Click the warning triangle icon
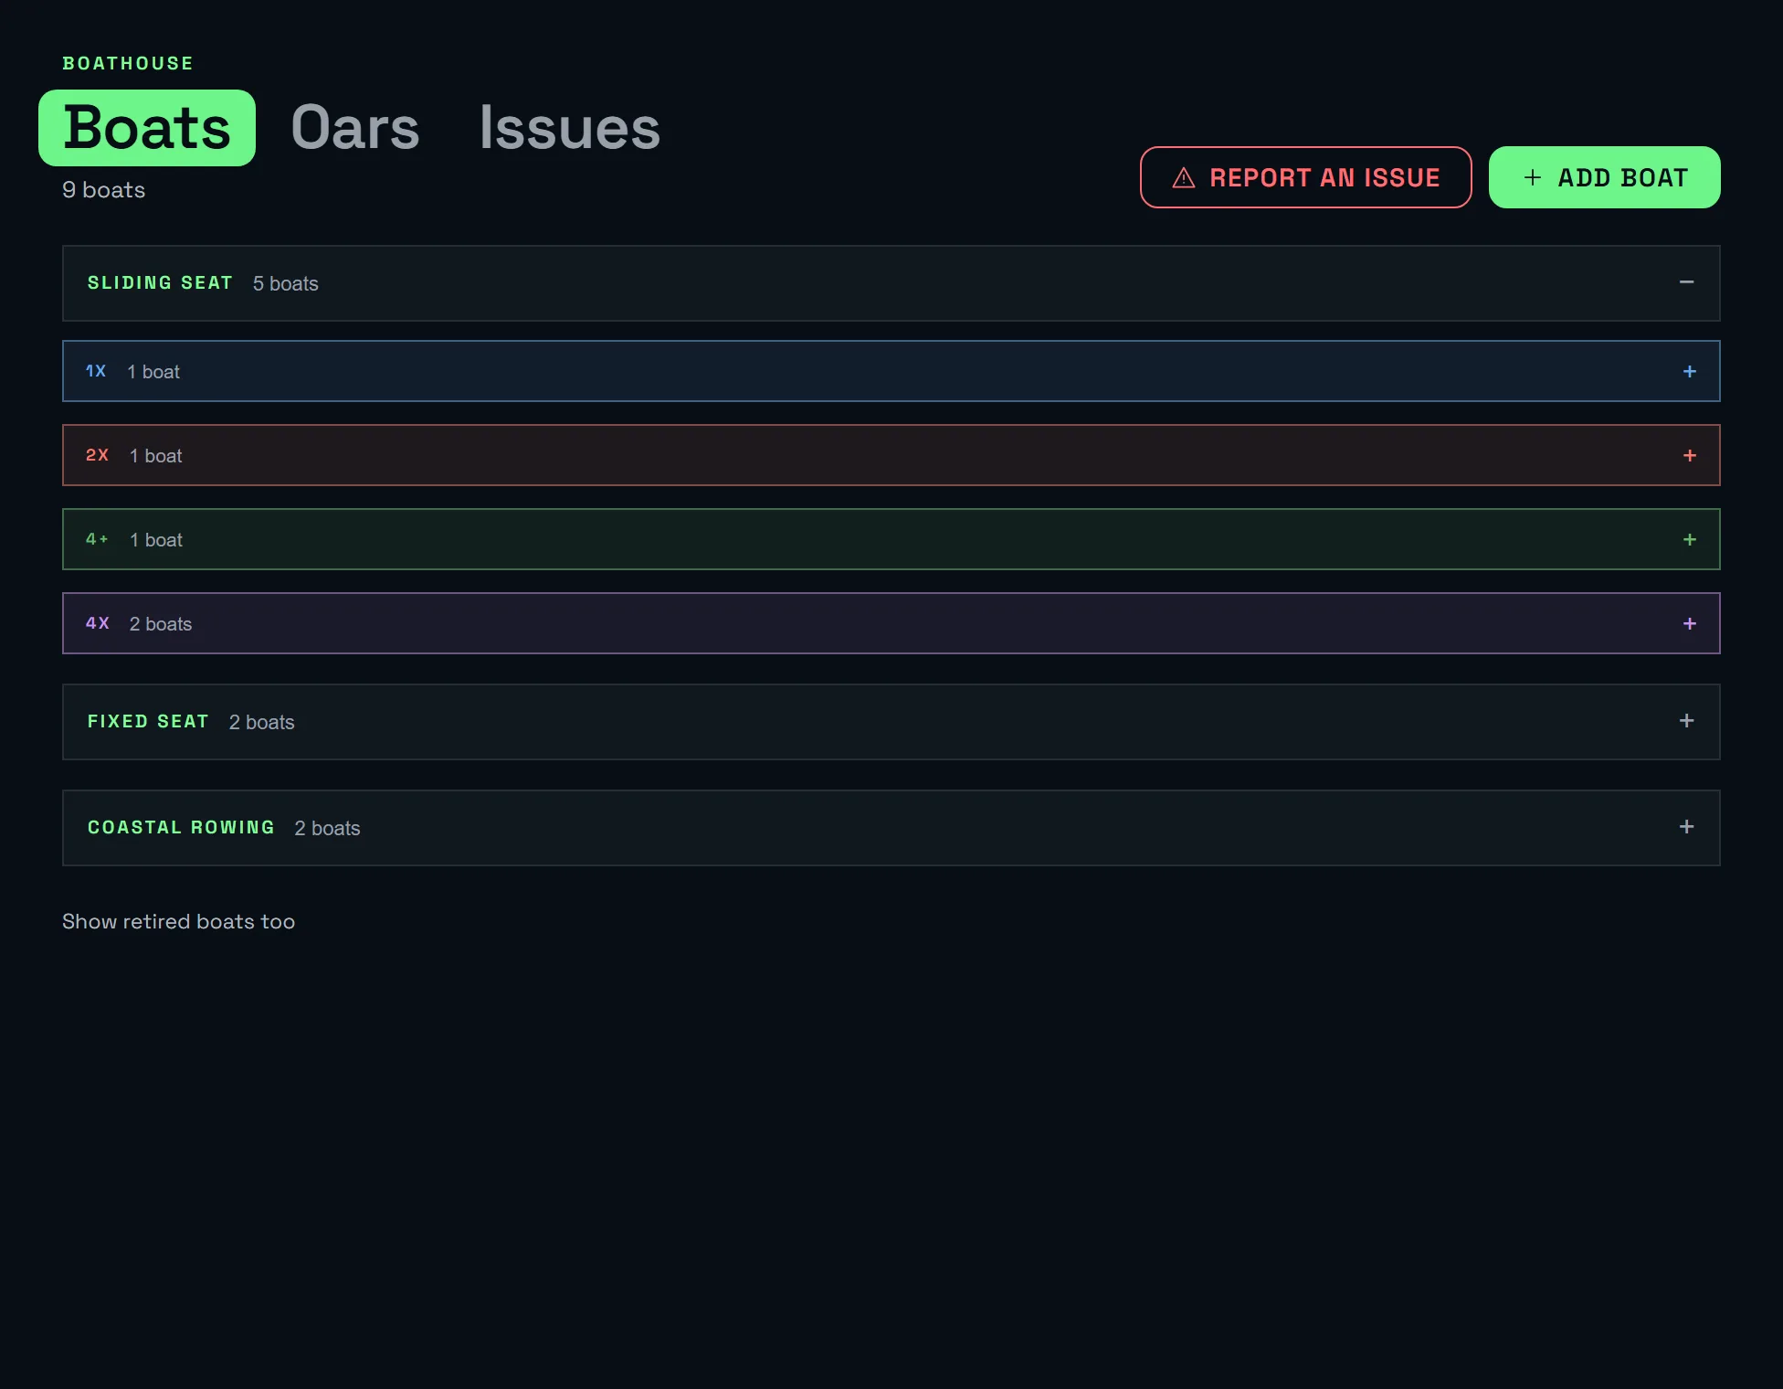Screen dimensions: 1783x1389 1183,177
